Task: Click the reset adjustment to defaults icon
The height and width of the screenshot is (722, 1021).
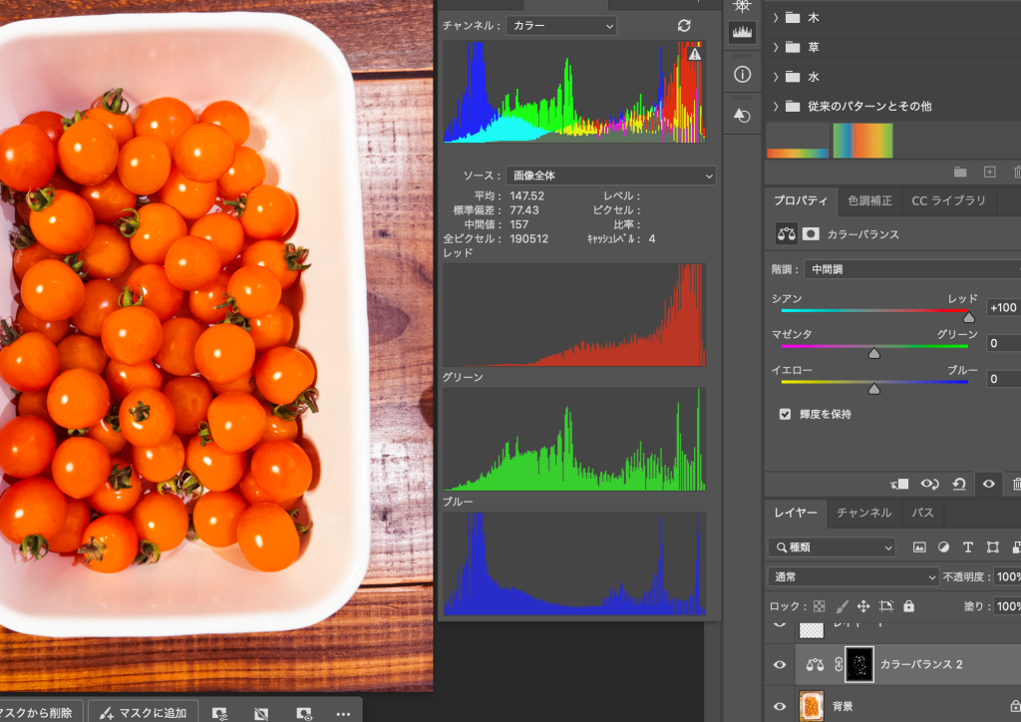Action: click(x=958, y=484)
